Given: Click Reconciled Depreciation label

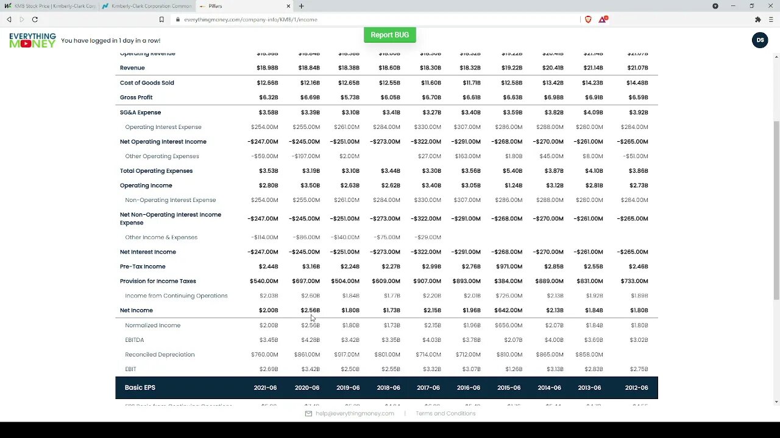Looking at the screenshot, I should pyautogui.click(x=160, y=355).
